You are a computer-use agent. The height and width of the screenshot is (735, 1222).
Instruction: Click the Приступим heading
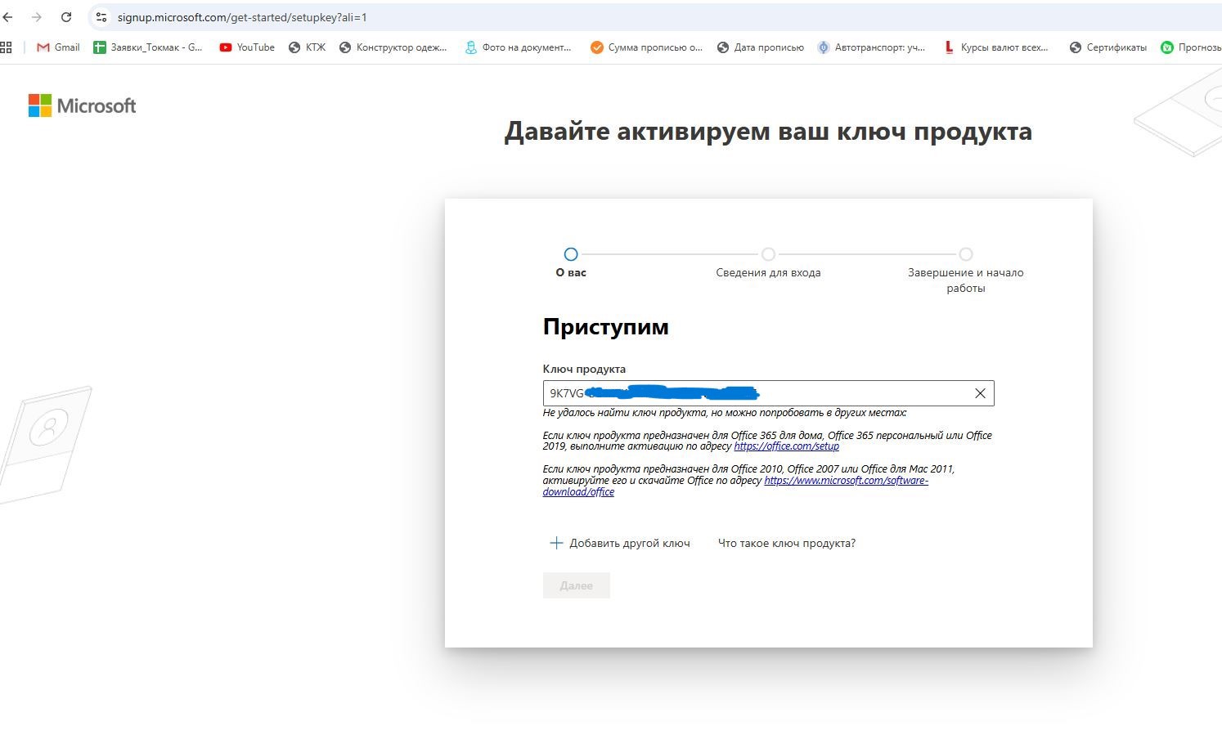[x=605, y=326]
